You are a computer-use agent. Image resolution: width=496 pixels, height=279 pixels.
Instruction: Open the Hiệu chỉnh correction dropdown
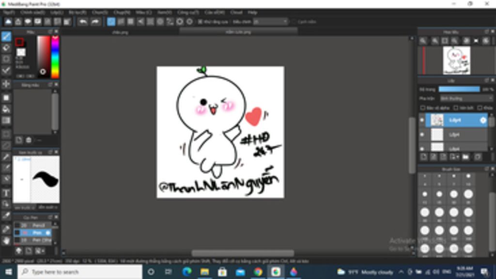point(271,22)
